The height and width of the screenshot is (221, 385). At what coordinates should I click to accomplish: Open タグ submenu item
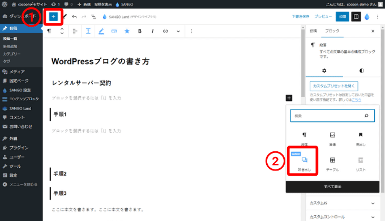coord(7,61)
